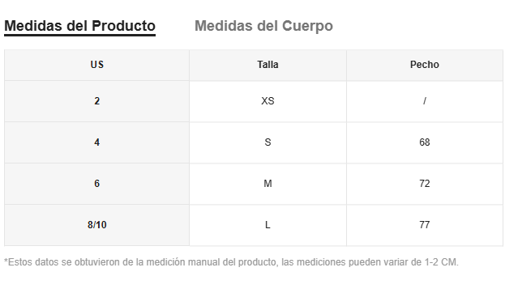
Task: Click the M talla cell
Action: pyautogui.click(x=268, y=184)
